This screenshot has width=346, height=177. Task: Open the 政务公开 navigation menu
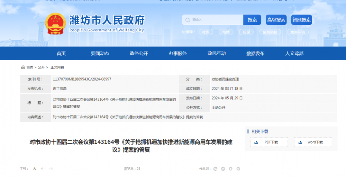click(x=139, y=53)
